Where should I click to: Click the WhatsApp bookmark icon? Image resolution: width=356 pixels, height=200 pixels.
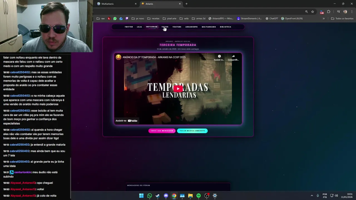[115, 19]
